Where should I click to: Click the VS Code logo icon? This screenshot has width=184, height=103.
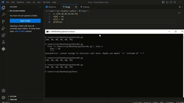(x=3, y=2)
